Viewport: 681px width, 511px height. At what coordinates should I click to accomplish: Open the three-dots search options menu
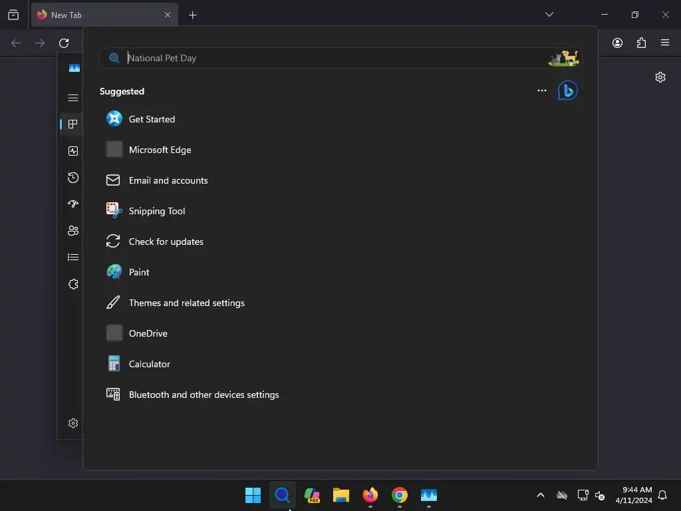coord(542,90)
